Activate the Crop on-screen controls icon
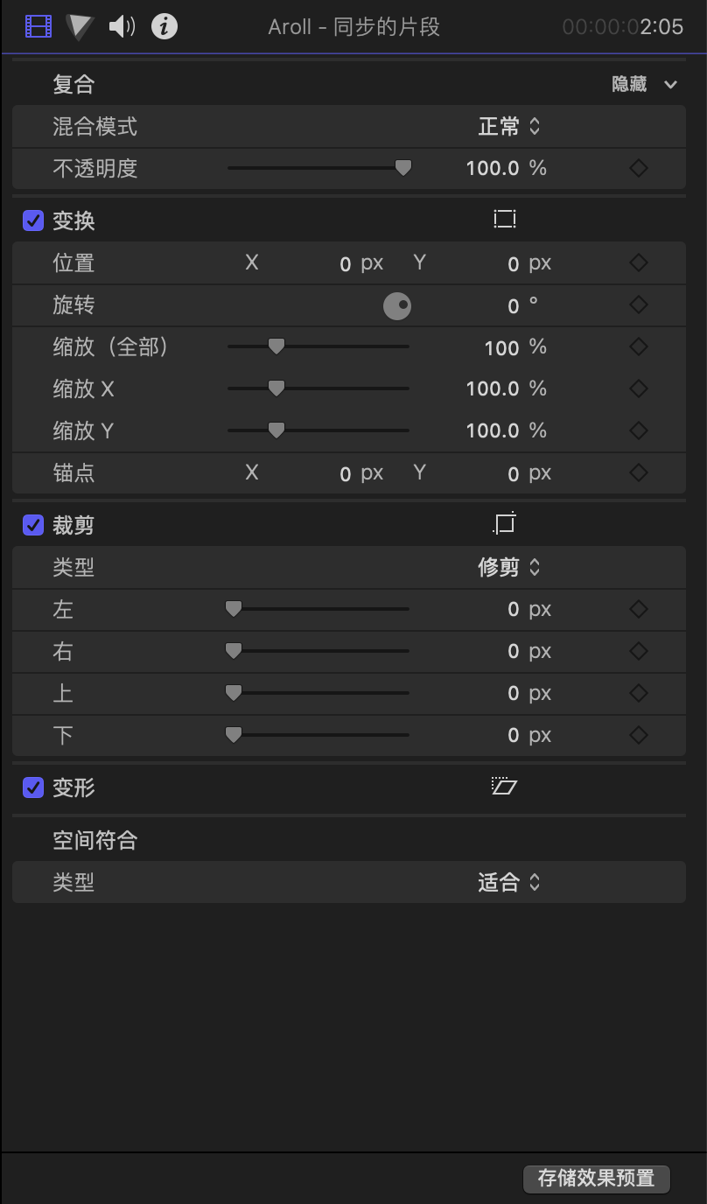 click(505, 524)
